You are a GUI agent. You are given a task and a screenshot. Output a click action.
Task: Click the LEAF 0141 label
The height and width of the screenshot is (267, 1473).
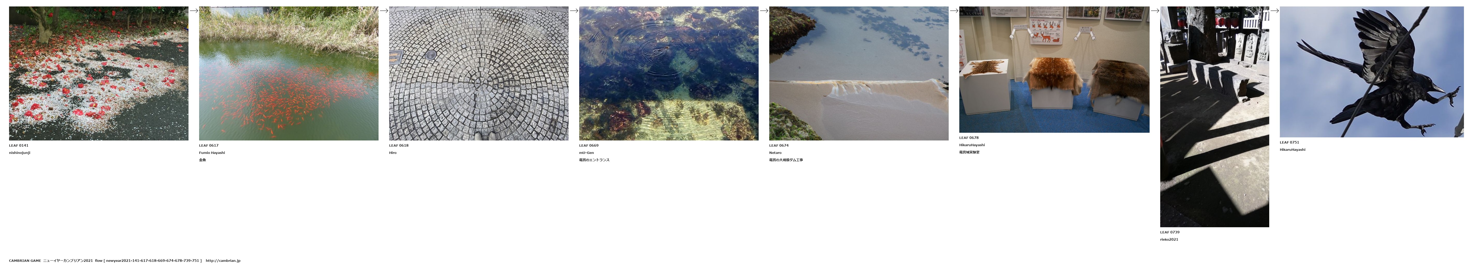(x=19, y=145)
